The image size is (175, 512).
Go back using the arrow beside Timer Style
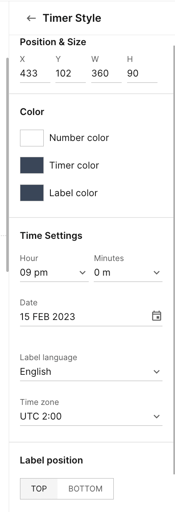(x=31, y=18)
